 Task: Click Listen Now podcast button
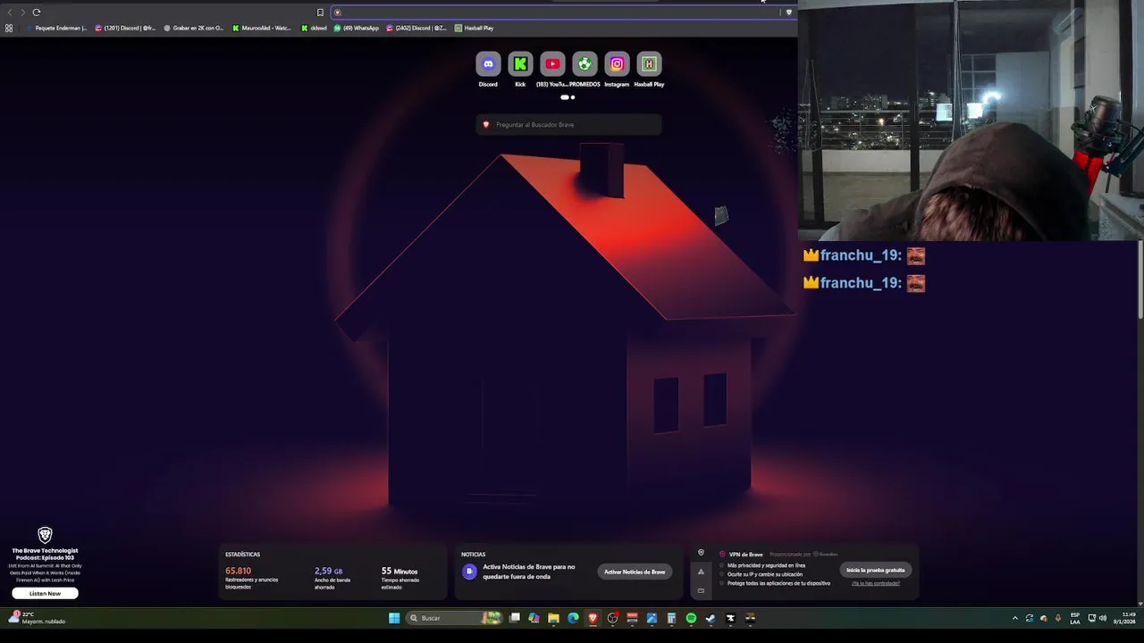(45, 593)
